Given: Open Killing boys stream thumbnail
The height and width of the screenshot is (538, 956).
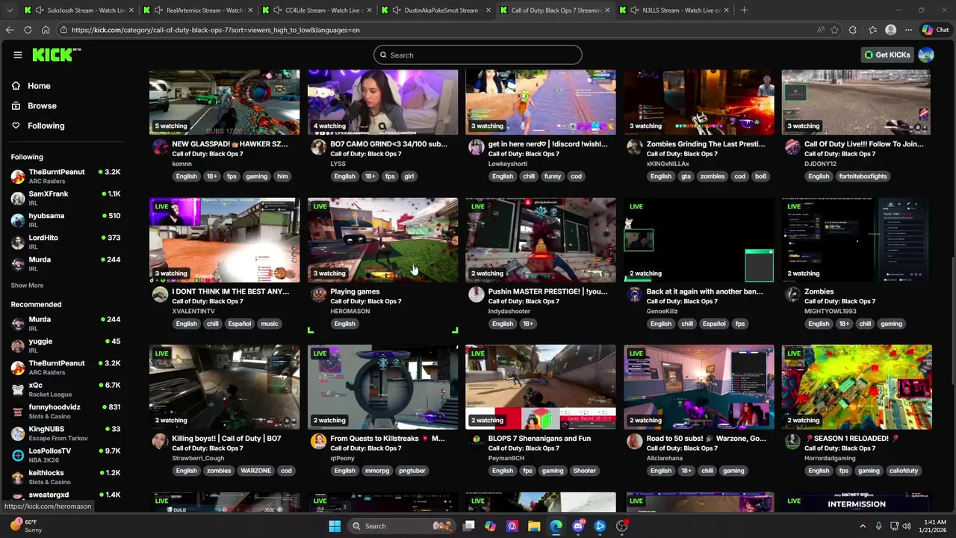Looking at the screenshot, I should [224, 387].
